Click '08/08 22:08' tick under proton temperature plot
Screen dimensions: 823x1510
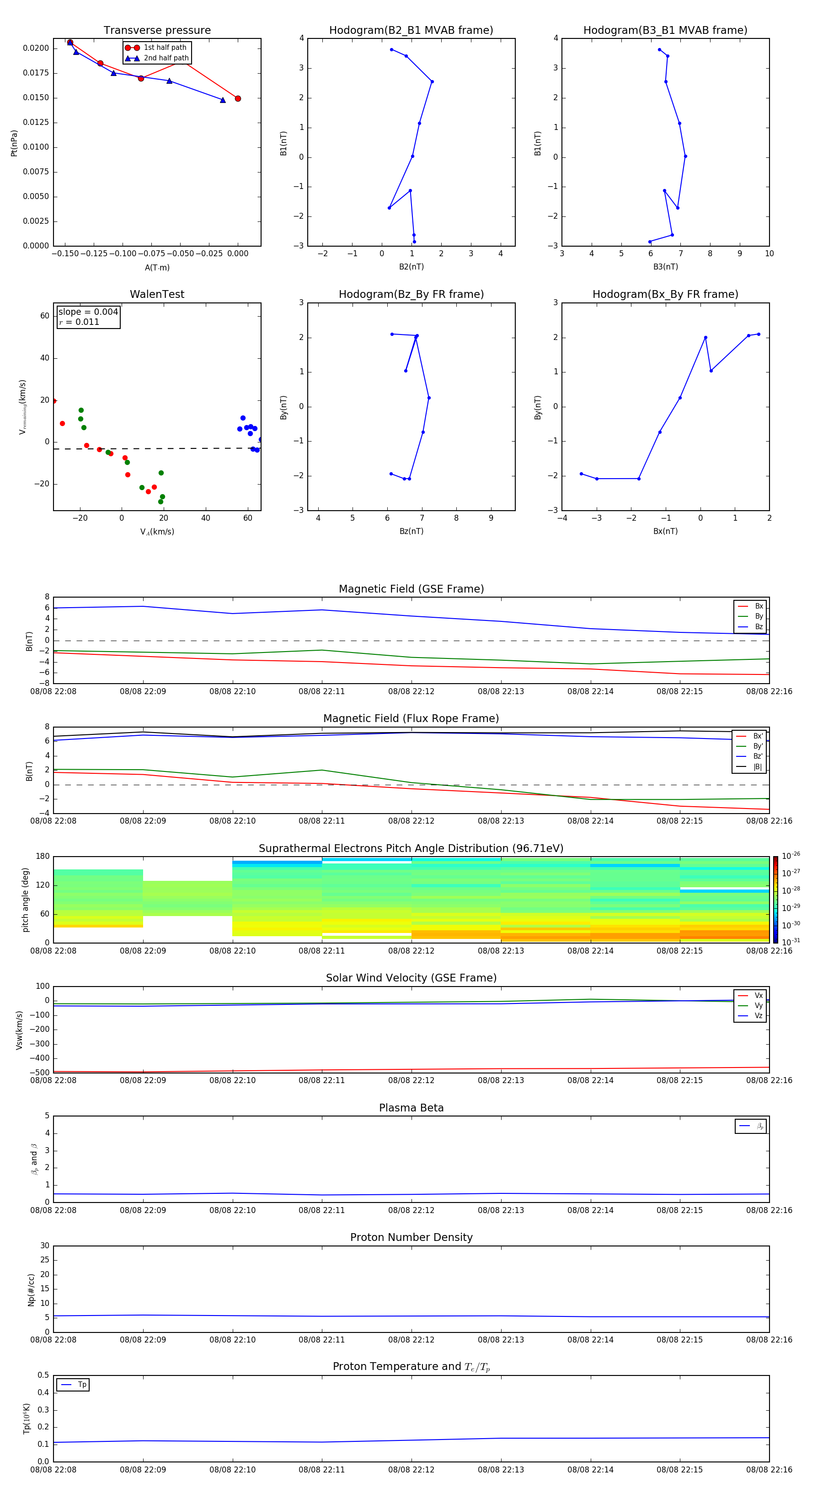pos(53,1470)
